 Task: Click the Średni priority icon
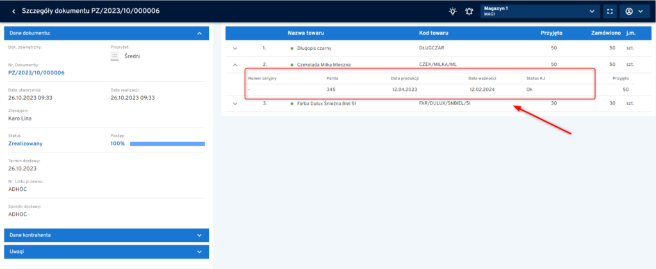(115, 56)
